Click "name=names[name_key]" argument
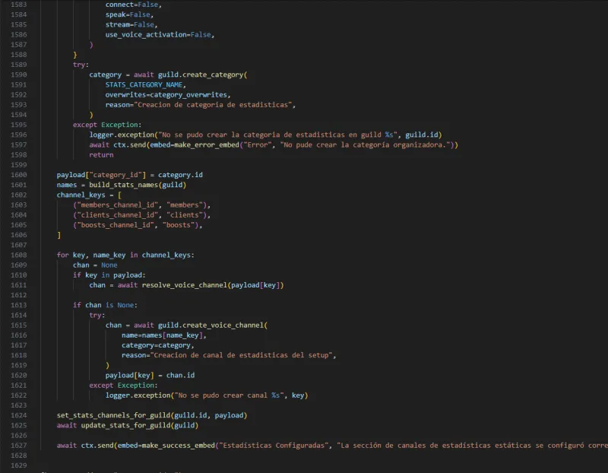This screenshot has height=473, width=608. pyautogui.click(x=162, y=335)
